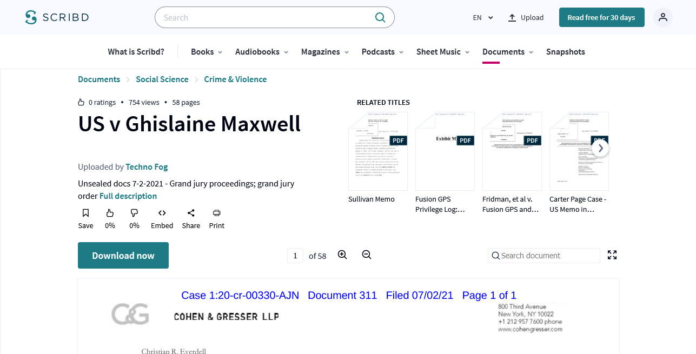Expand Full description link
This screenshot has height=354, width=696.
click(128, 196)
